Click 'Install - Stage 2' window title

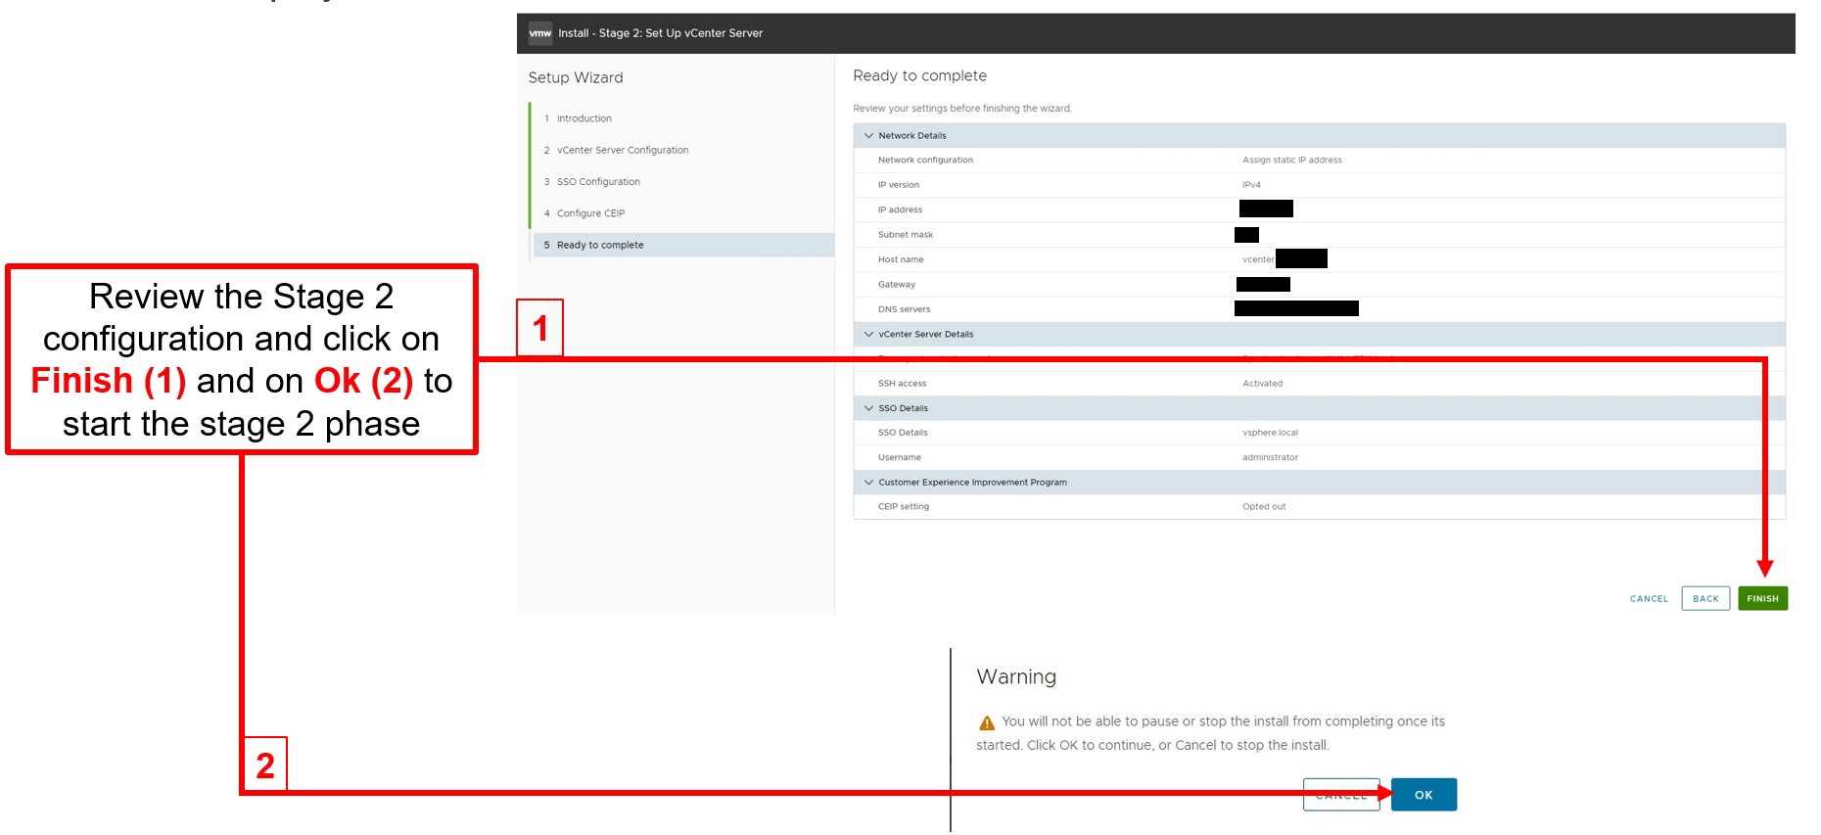coord(660,33)
